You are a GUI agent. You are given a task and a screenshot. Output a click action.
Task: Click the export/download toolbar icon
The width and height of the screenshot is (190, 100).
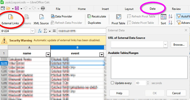(x=3, y=8)
